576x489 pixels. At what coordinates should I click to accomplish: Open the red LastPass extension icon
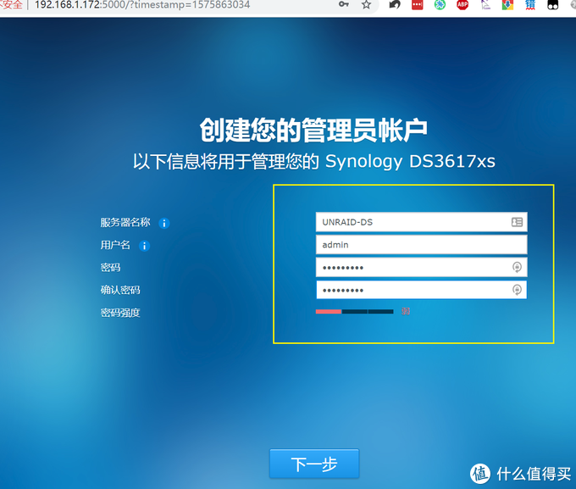coord(418,5)
